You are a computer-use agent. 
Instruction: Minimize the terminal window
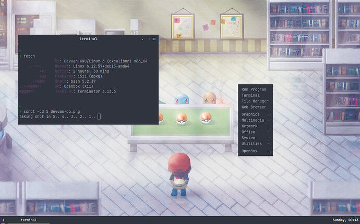142,39
